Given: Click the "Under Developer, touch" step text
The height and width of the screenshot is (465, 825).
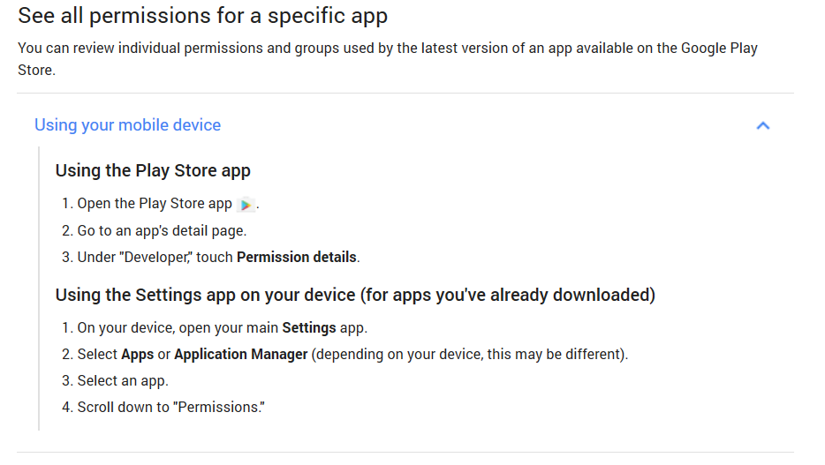Looking at the screenshot, I should [x=155, y=257].
